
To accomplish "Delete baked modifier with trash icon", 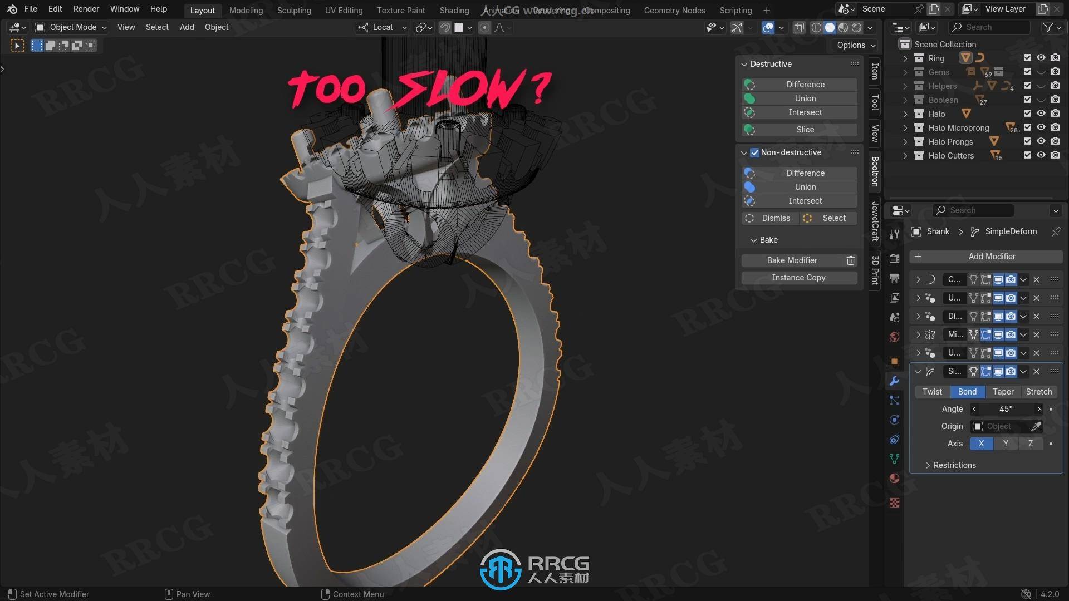I will click(x=851, y=260).
